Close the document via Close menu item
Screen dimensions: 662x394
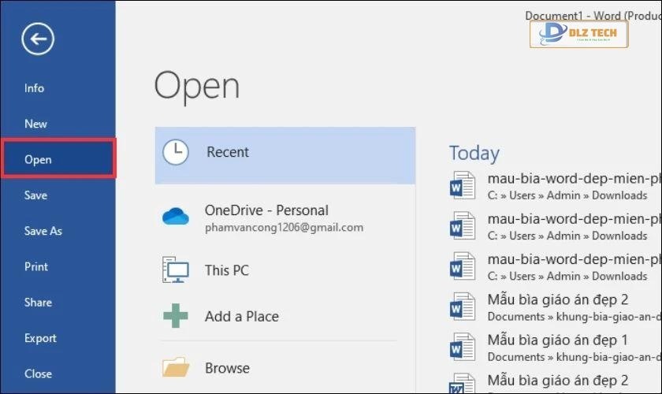pos(38,374)
